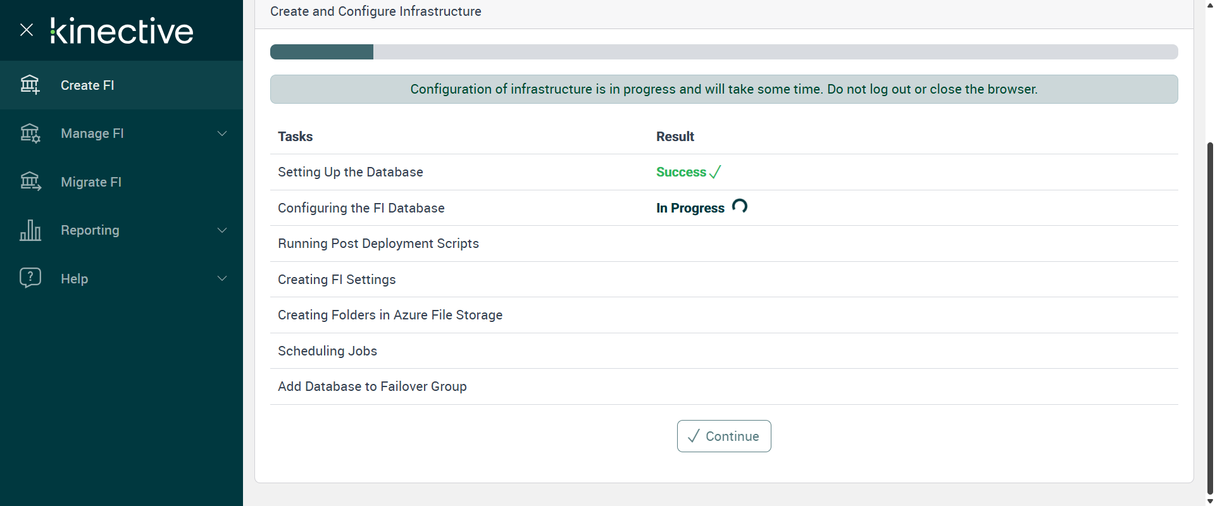Open the Create FI menu item

[87, 85]
